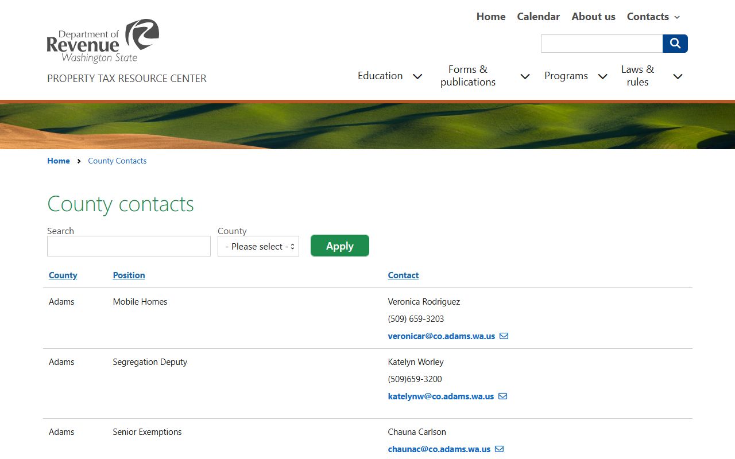
Task: Click the Property Tax Resource Center title
Action: click(x=127, y=79)
